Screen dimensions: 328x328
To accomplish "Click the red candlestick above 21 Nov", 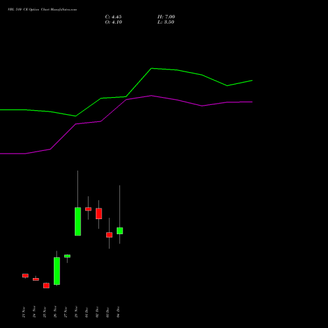I will [26, 276].
